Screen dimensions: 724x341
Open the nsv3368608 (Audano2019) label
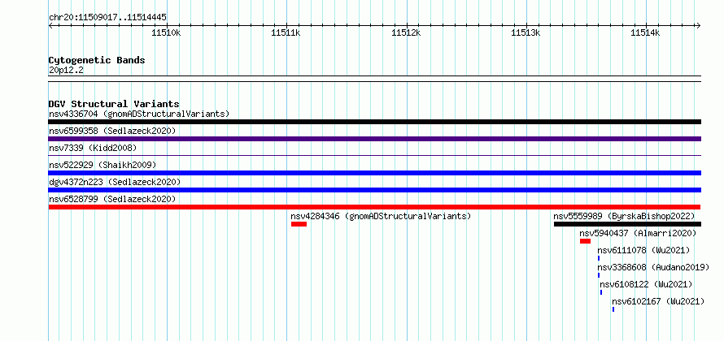click(653, 267)
